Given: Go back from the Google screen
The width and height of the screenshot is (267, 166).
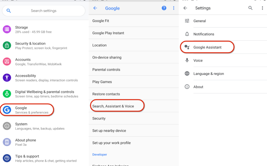Looking at the screenshot, I should pos(95,8).
